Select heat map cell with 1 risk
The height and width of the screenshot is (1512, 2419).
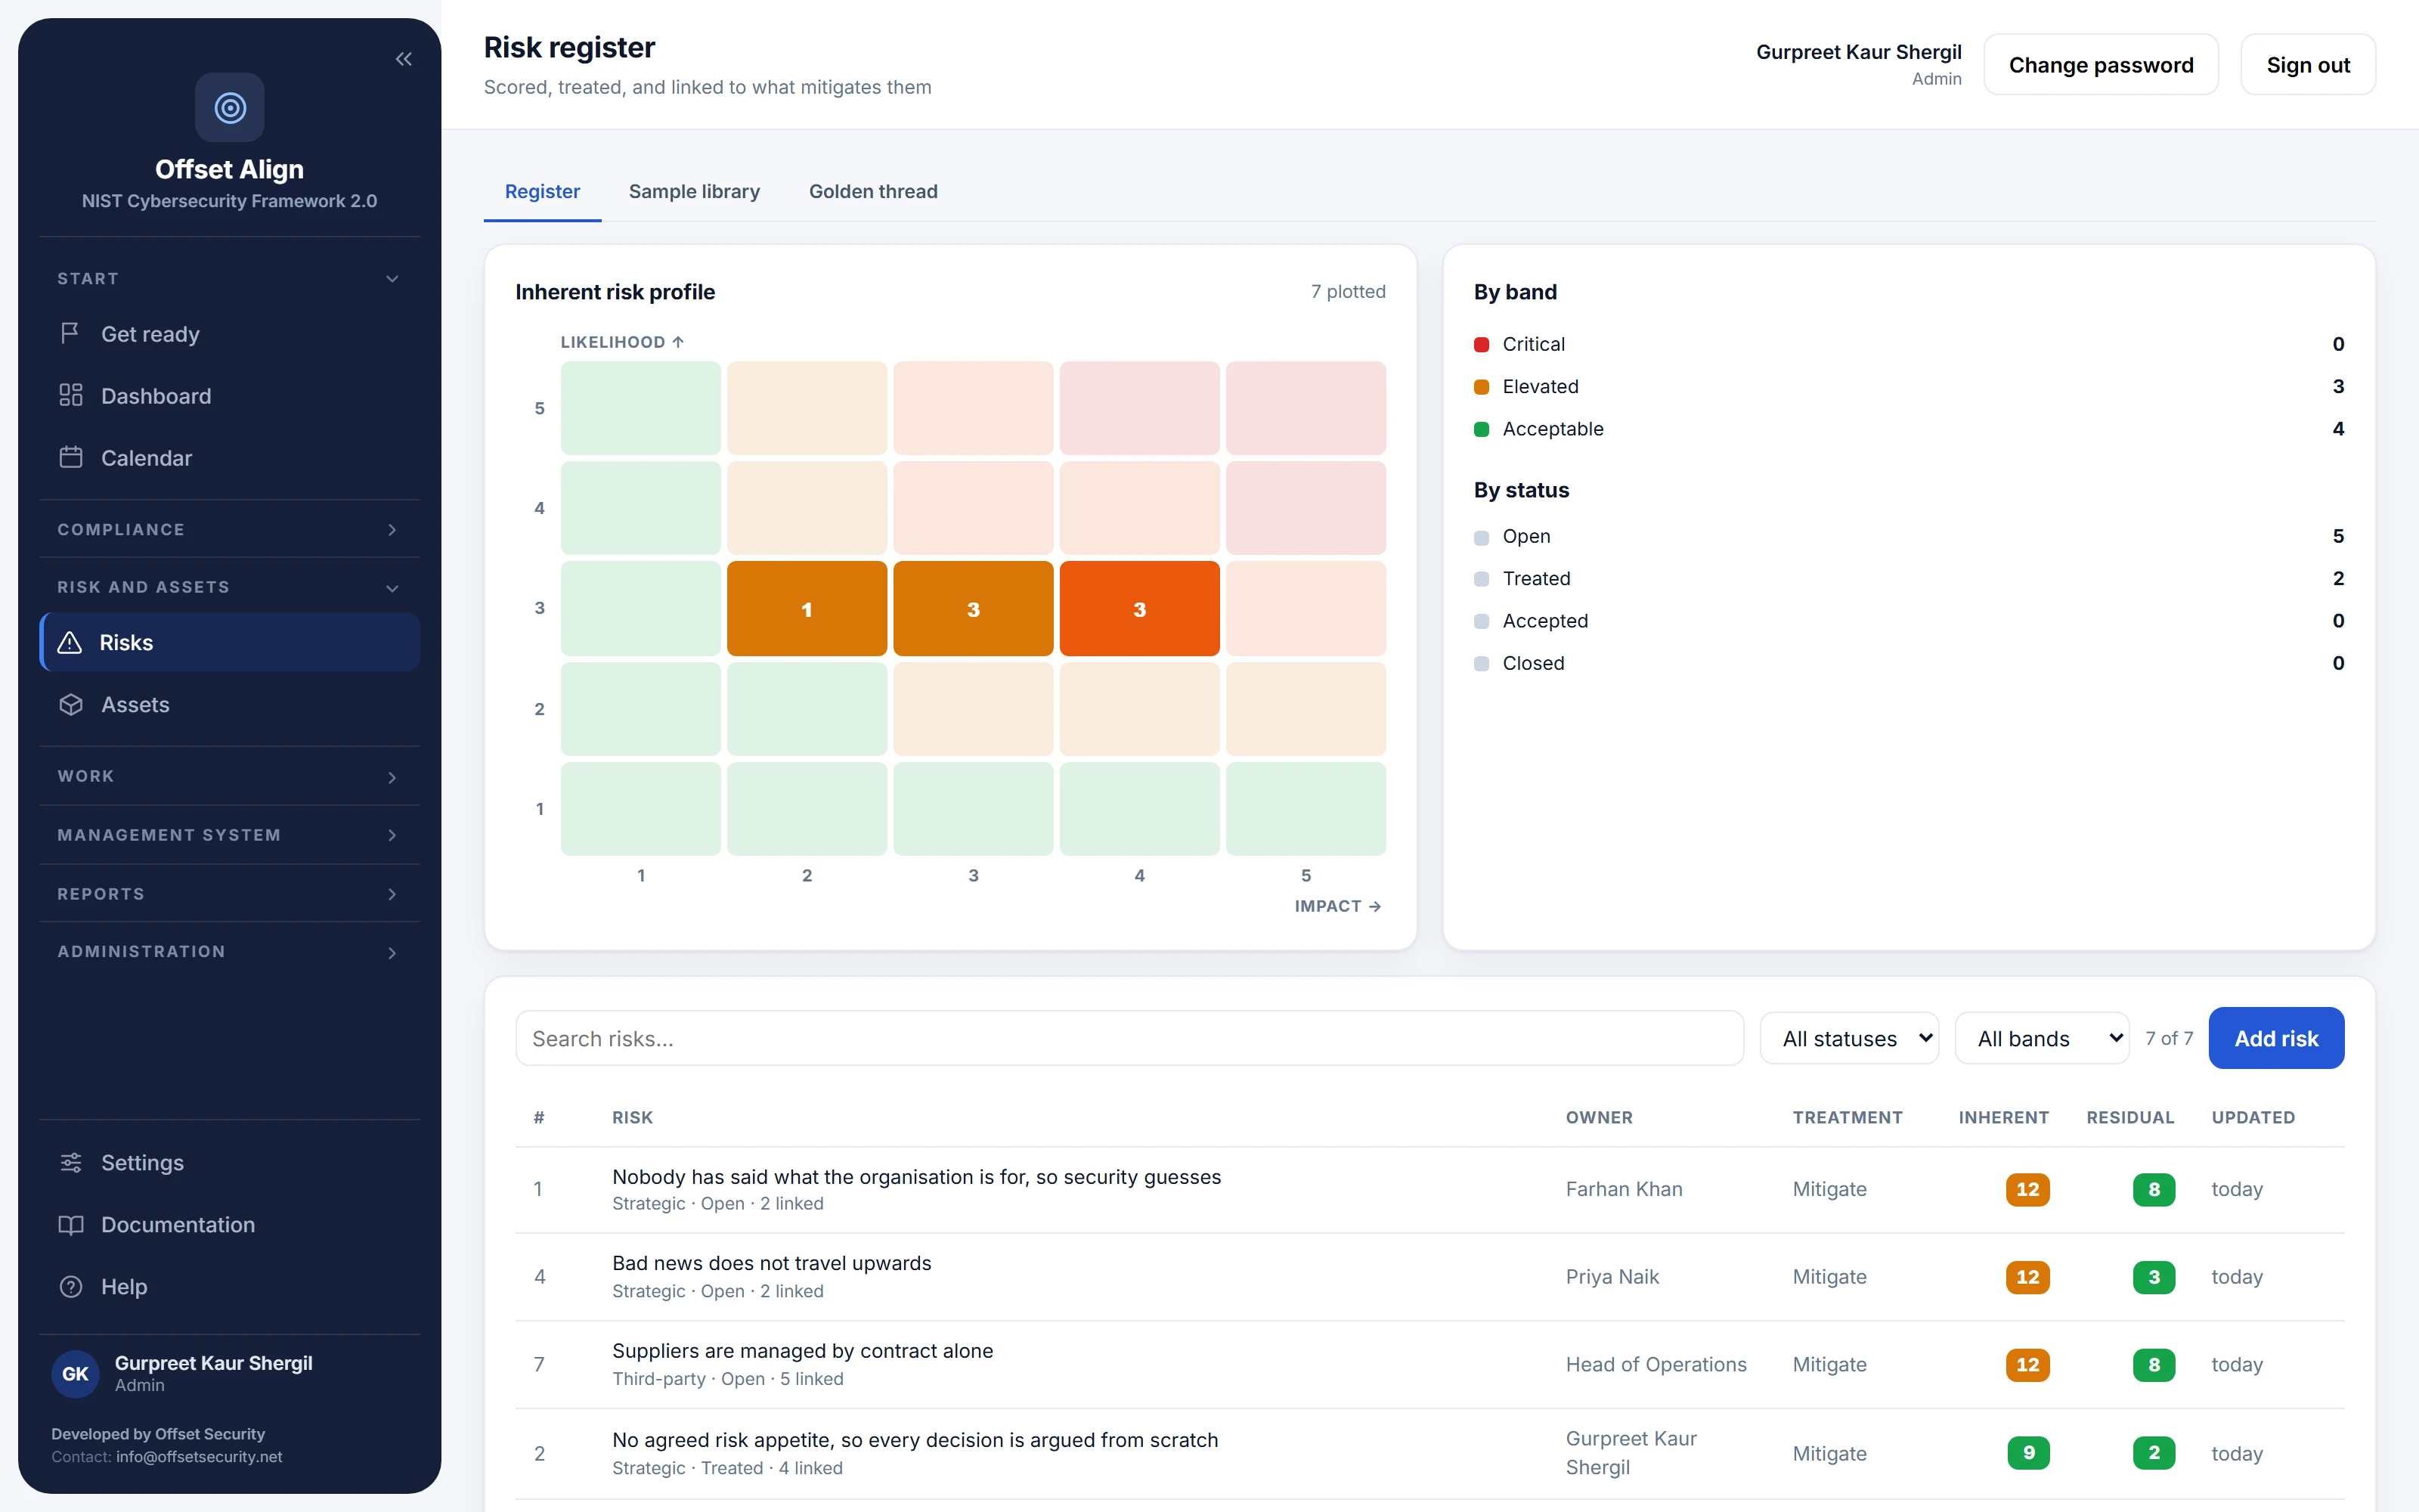(807, 608)
